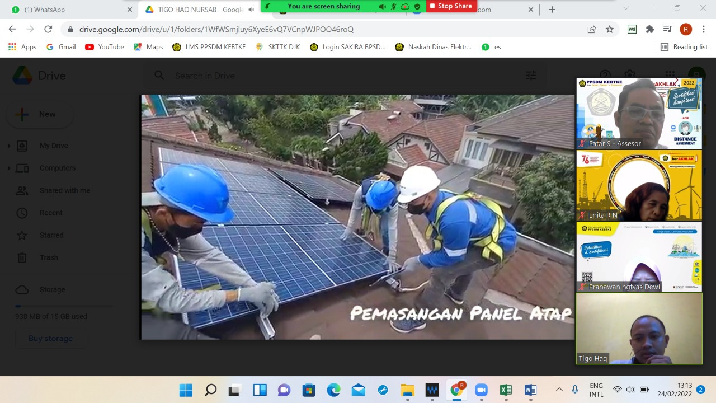Click the New button in Drive
Image resolution: width=716 pixels, height=403 pixels.
[x=39, y=114]
